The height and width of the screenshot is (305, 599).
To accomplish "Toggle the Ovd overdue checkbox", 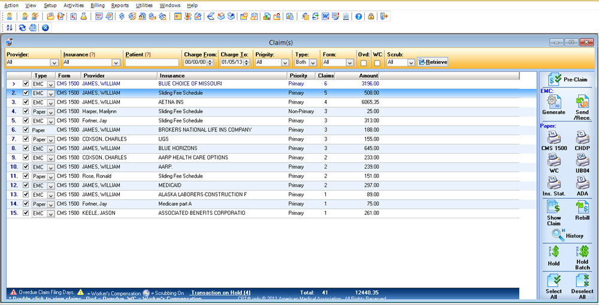I will point(364,63).
